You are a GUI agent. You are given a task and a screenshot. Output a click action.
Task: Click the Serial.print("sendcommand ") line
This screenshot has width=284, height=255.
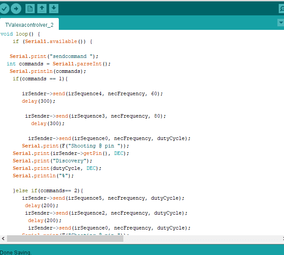[54, 56]
